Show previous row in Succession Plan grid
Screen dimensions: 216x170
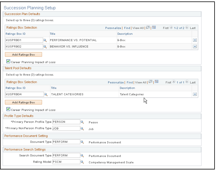pos(171,28)
